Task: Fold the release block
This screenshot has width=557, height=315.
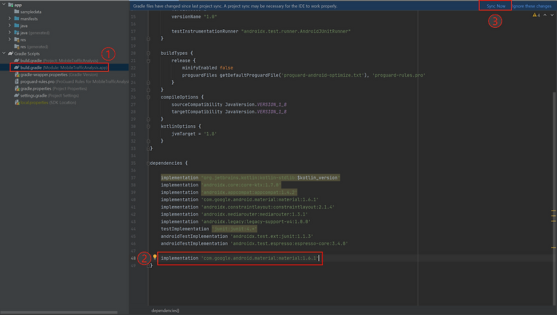Action: 148,60
